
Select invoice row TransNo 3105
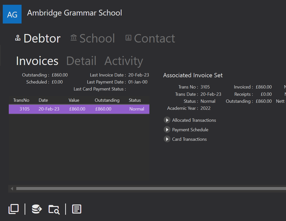click(x=79, y=109)
